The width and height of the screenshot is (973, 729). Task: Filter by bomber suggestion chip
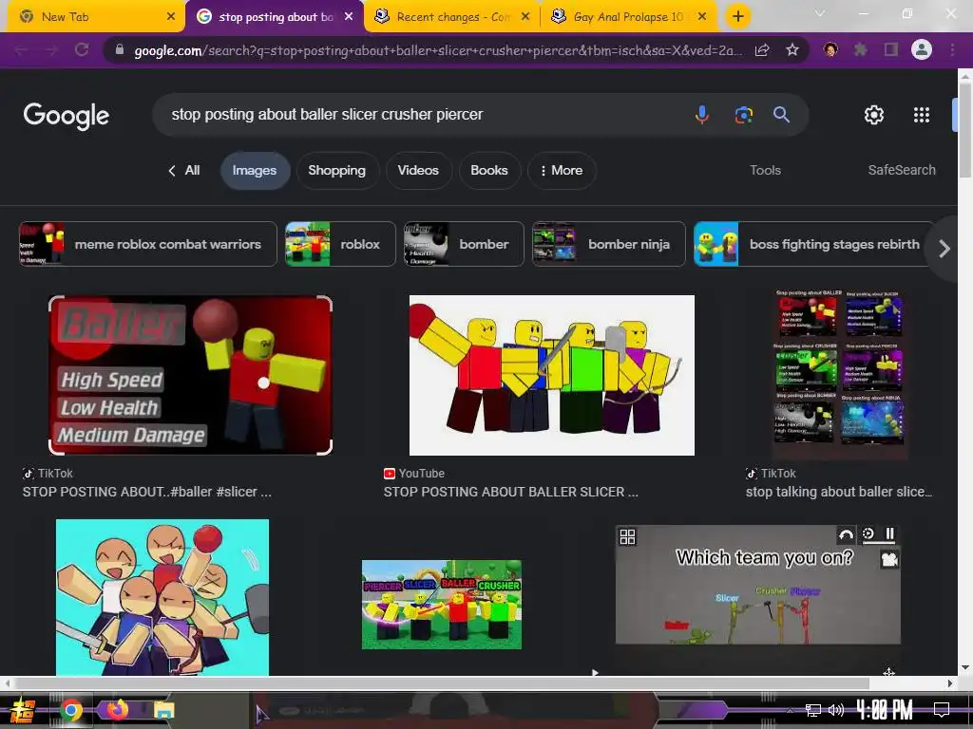coord(464,244)
